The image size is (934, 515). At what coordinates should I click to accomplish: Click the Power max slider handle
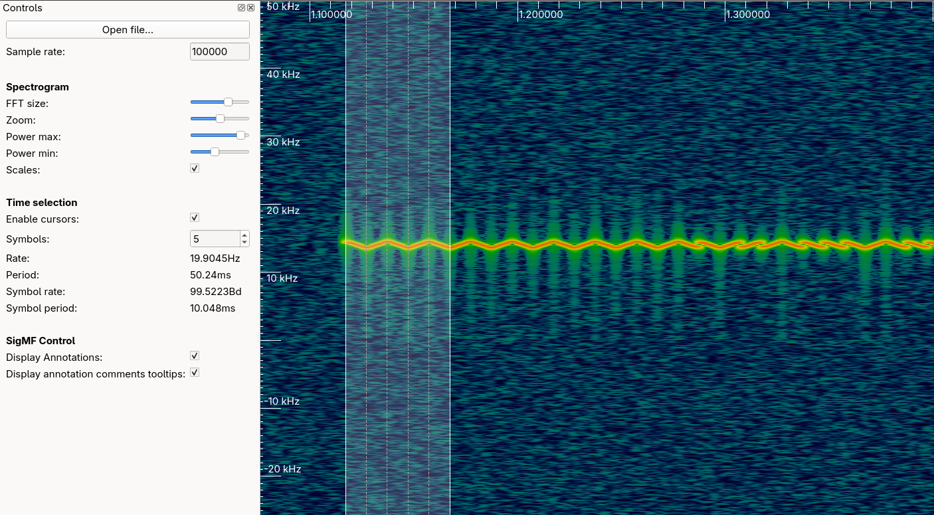[240, 136]
